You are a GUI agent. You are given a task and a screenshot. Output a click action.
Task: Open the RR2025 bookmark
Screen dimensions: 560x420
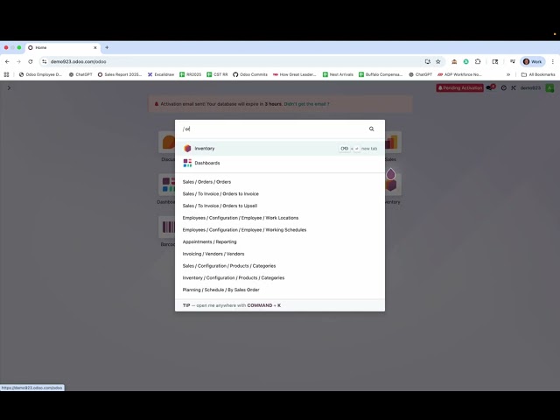(x=191, y=74)
